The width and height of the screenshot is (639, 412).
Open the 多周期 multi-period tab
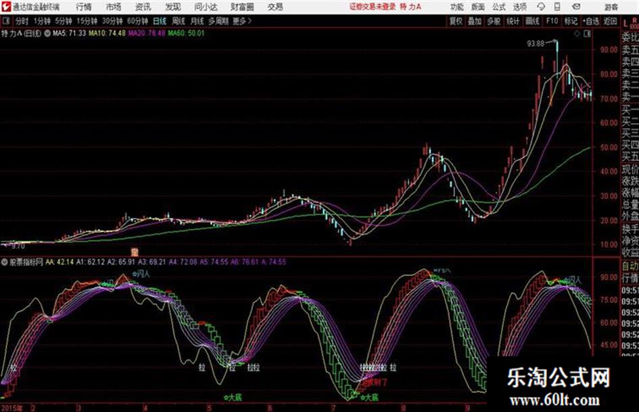tap(218, 21)
